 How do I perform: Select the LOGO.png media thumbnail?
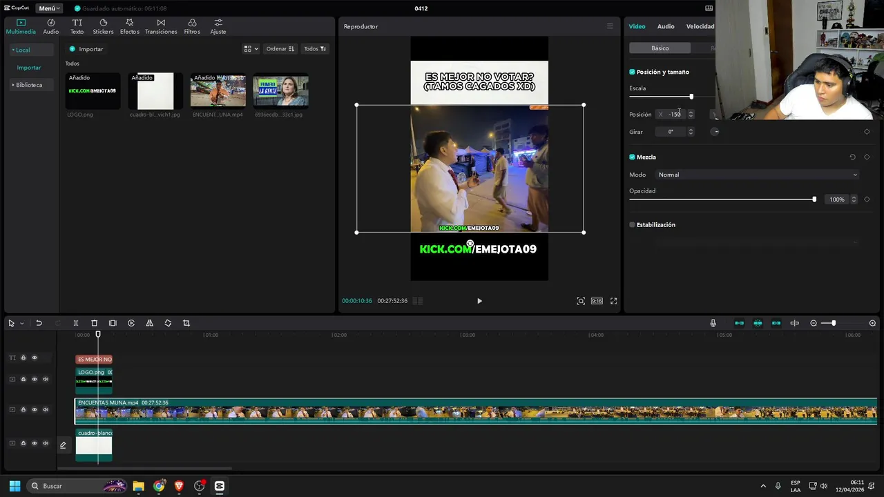point(93,91)
